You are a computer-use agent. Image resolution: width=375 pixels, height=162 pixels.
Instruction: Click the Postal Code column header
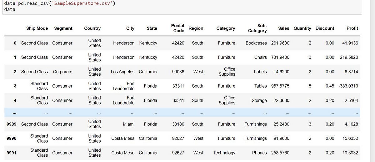tap(177, 28)
